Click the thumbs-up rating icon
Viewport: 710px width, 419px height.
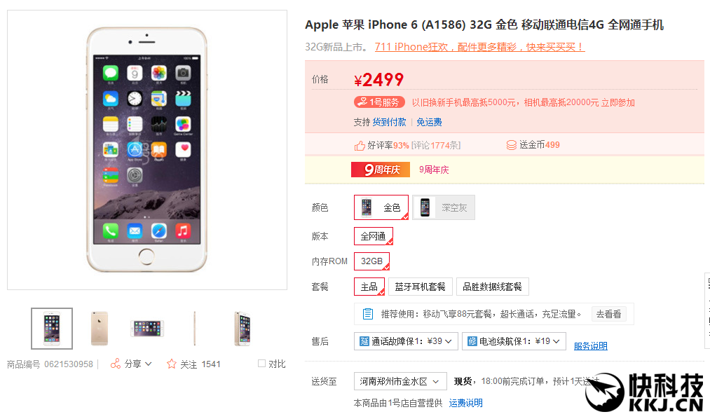[360, 145]
